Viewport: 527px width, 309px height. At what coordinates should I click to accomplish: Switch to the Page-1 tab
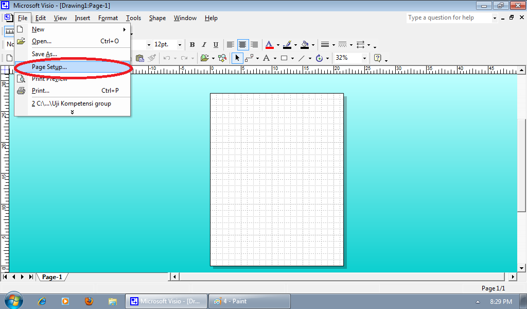(x=51, y=277)
